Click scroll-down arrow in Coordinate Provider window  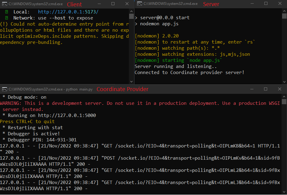[284, 192]
